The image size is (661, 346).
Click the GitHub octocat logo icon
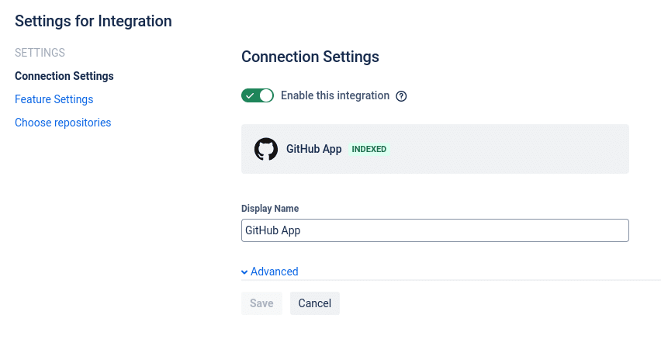(x=266, y=149)
